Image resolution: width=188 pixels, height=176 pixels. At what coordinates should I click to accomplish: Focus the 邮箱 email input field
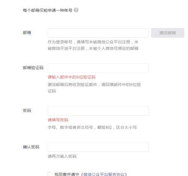(98, 33)
